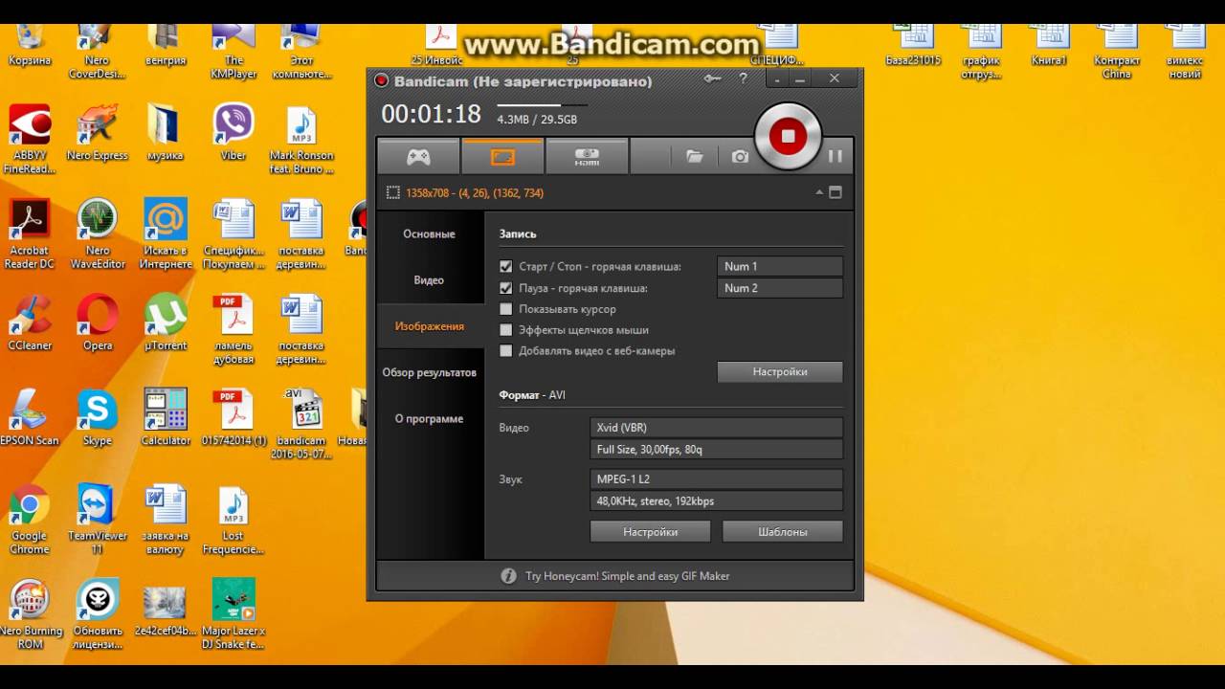This screenshot has height=689, width=1225.
Task: Pause the Bandicam recording
Action: tap(835, 156)
